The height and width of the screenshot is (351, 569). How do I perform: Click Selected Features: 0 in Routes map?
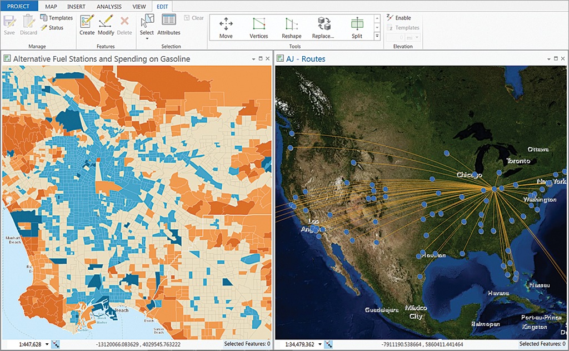point(542,344)
